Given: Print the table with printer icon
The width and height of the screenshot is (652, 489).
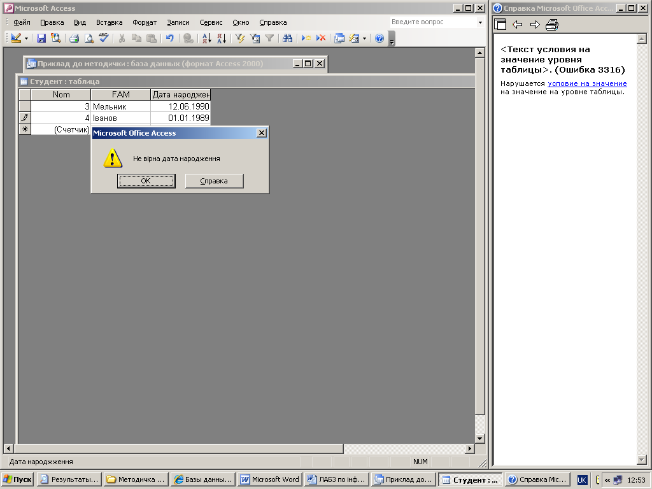Looking at the screenshot, I should point(74,38).
